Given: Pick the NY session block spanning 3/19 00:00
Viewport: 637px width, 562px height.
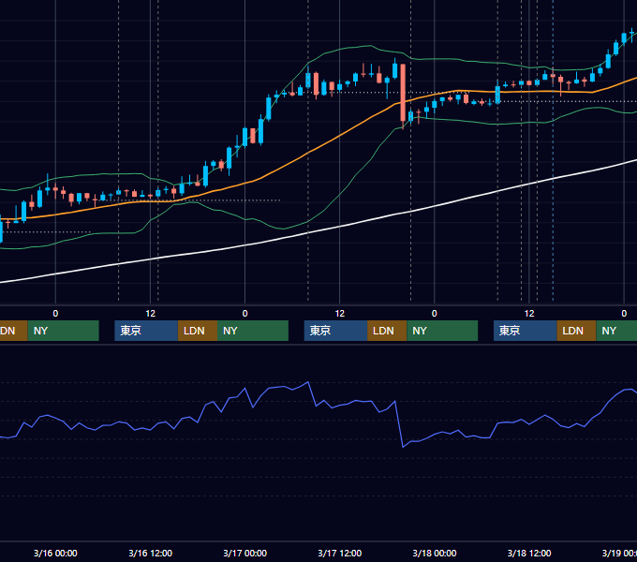Looking at the screenshot, I should 616,331.
